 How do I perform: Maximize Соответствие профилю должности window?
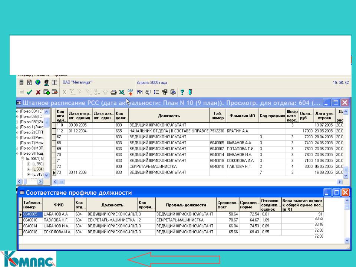336,193
